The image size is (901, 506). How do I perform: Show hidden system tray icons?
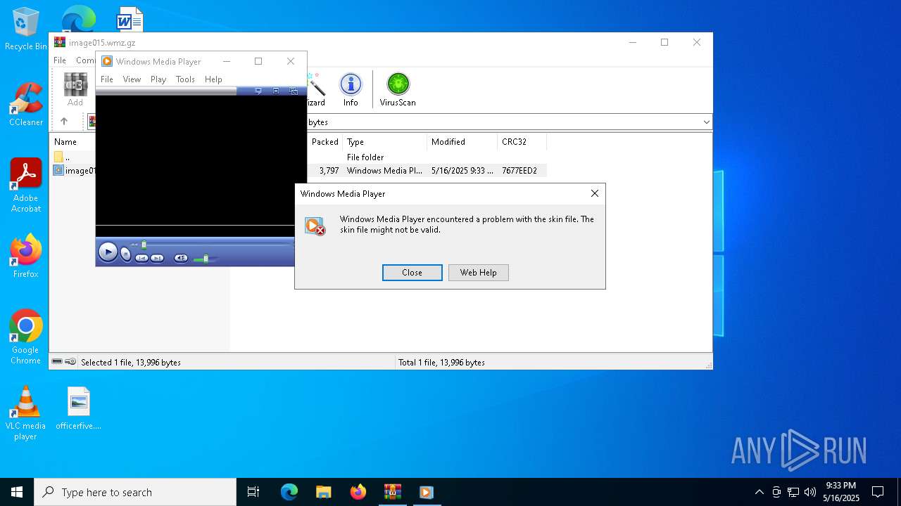[x=759, y=492]
